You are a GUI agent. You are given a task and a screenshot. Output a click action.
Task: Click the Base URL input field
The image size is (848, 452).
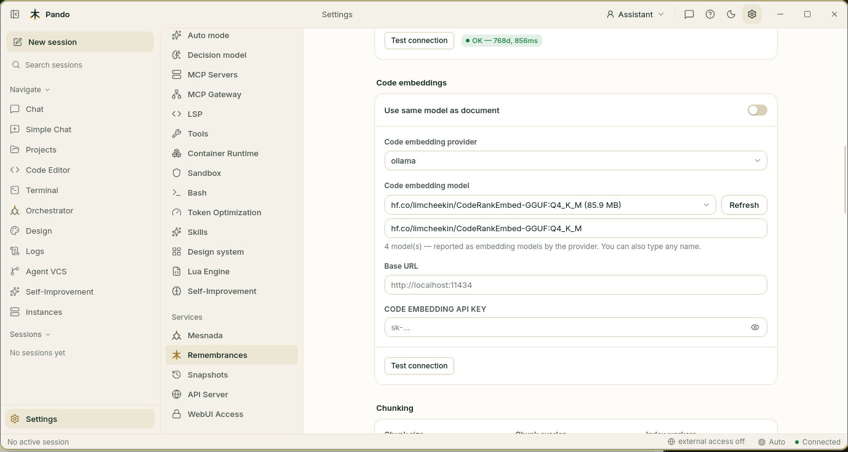pos(575,285)
